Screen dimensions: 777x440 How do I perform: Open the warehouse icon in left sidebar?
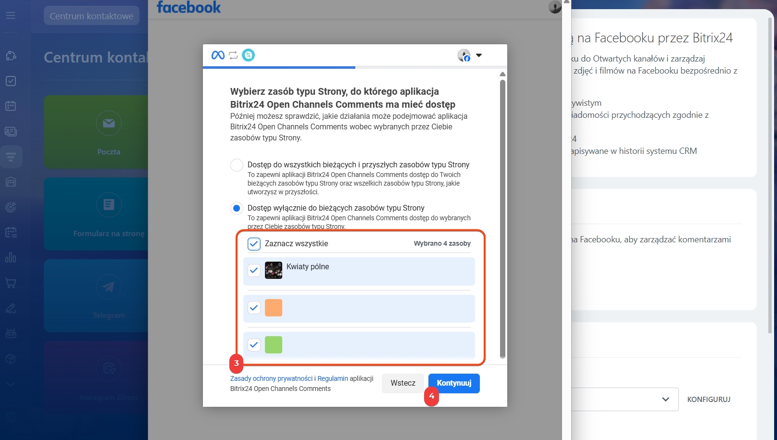click(x=11, y=182)
